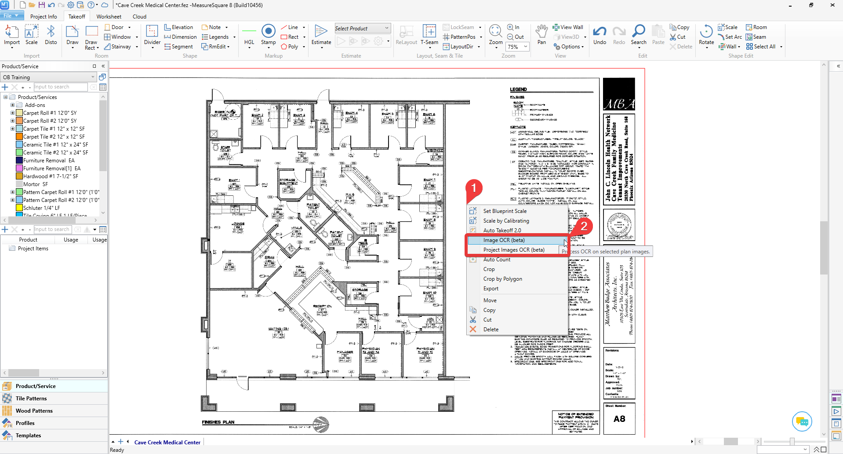Viewport: 843px width, 454px height.
Task: Choose Crop by Polygon menu entry
Action: (x=503, y=279)
